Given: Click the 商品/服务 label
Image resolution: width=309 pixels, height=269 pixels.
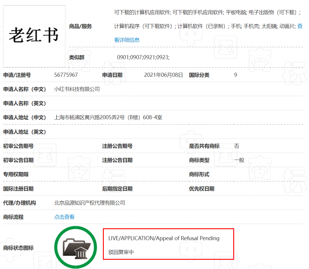Looking at the screenshot, I should click(80, 26).
